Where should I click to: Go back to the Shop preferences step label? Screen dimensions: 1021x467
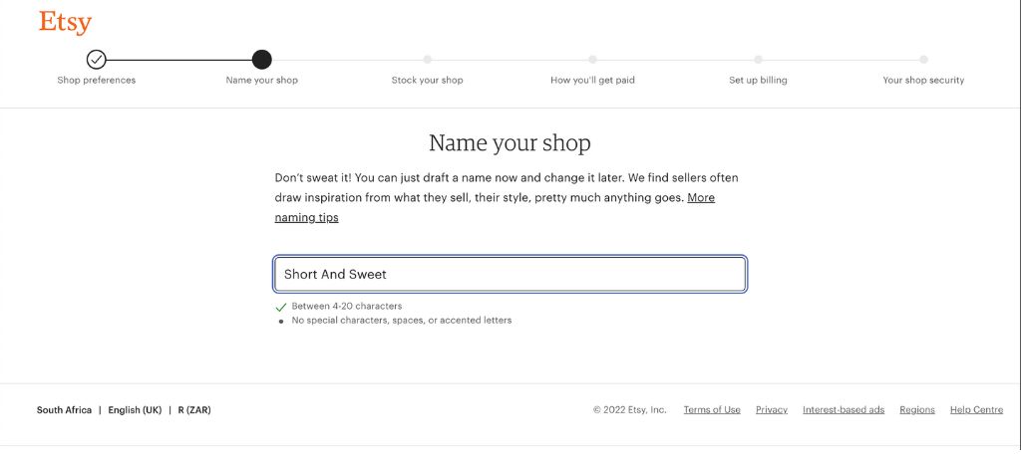pyautogui.click(x=97, y=81)
